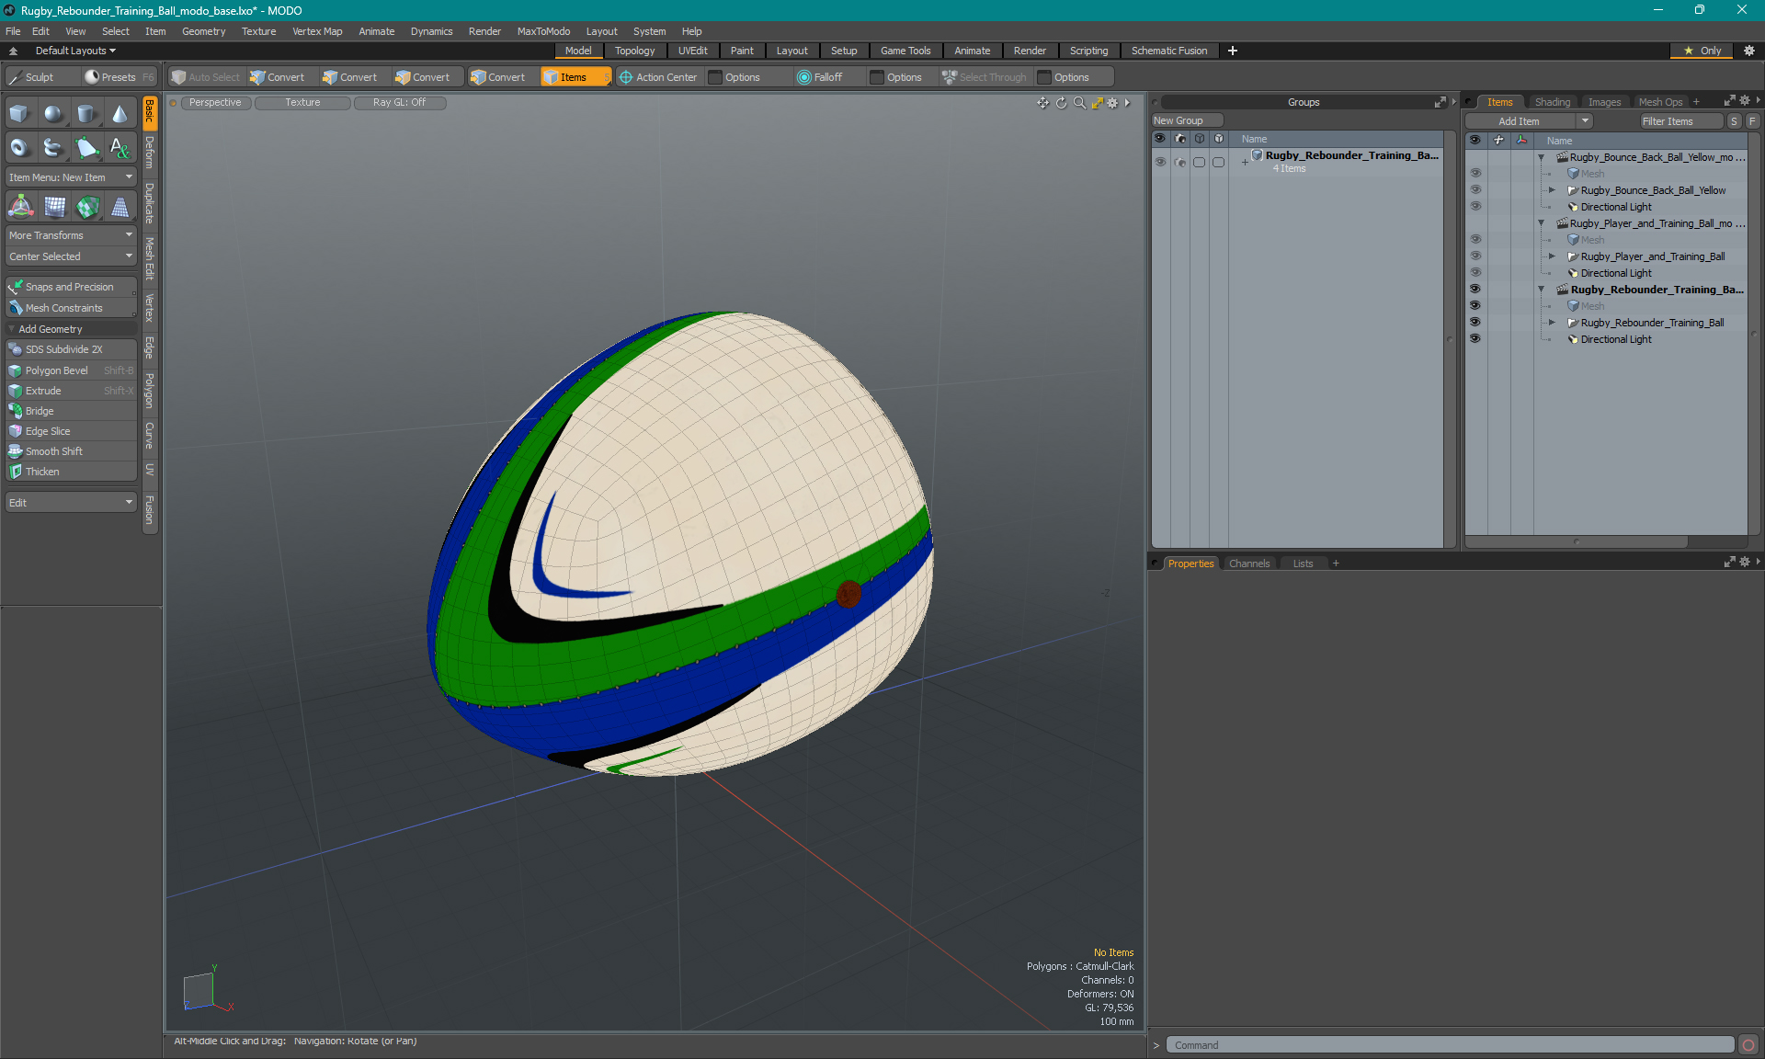Image resolution: width=1765 pixels, height=1059 pixels.
Task: Click the command record button
Action: [1748, 1045]
